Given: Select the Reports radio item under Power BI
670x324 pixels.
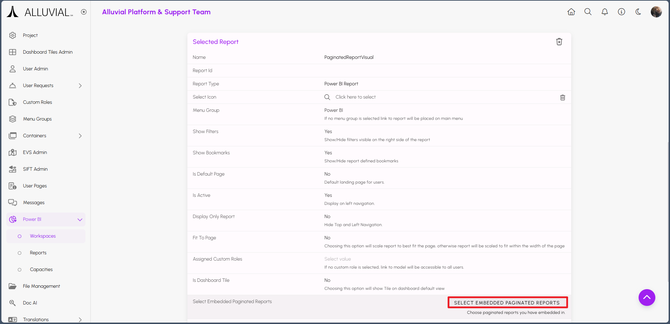Looking at the screenshot, I should [38, 253].
